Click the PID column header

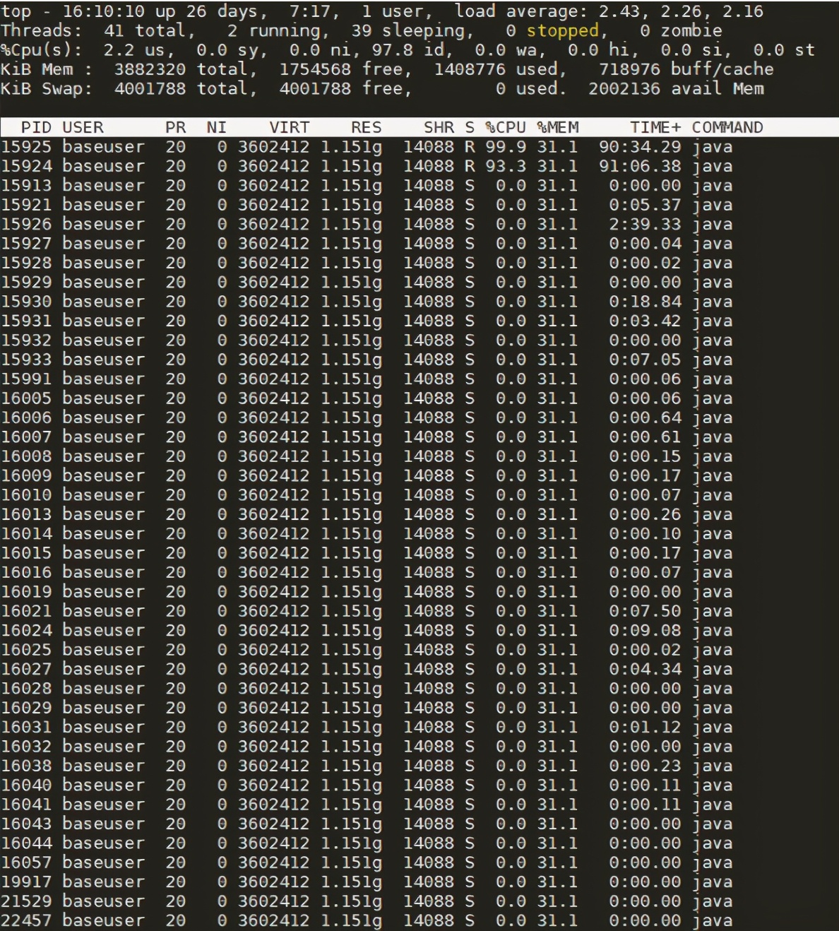click(x=37, y=127)
